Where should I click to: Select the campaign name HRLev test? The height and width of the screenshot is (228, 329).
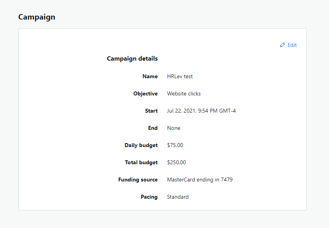(x=180, y=77)
